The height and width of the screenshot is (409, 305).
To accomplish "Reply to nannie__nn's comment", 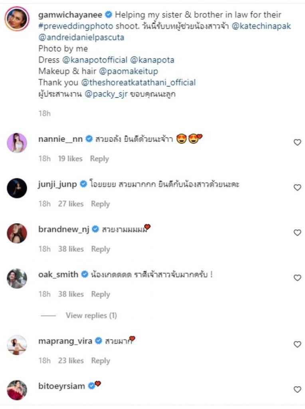I will coord(99,159).
